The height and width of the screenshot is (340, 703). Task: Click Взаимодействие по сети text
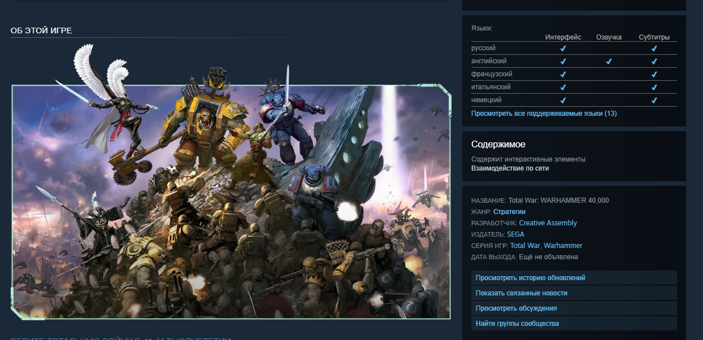tap(510, 168)
